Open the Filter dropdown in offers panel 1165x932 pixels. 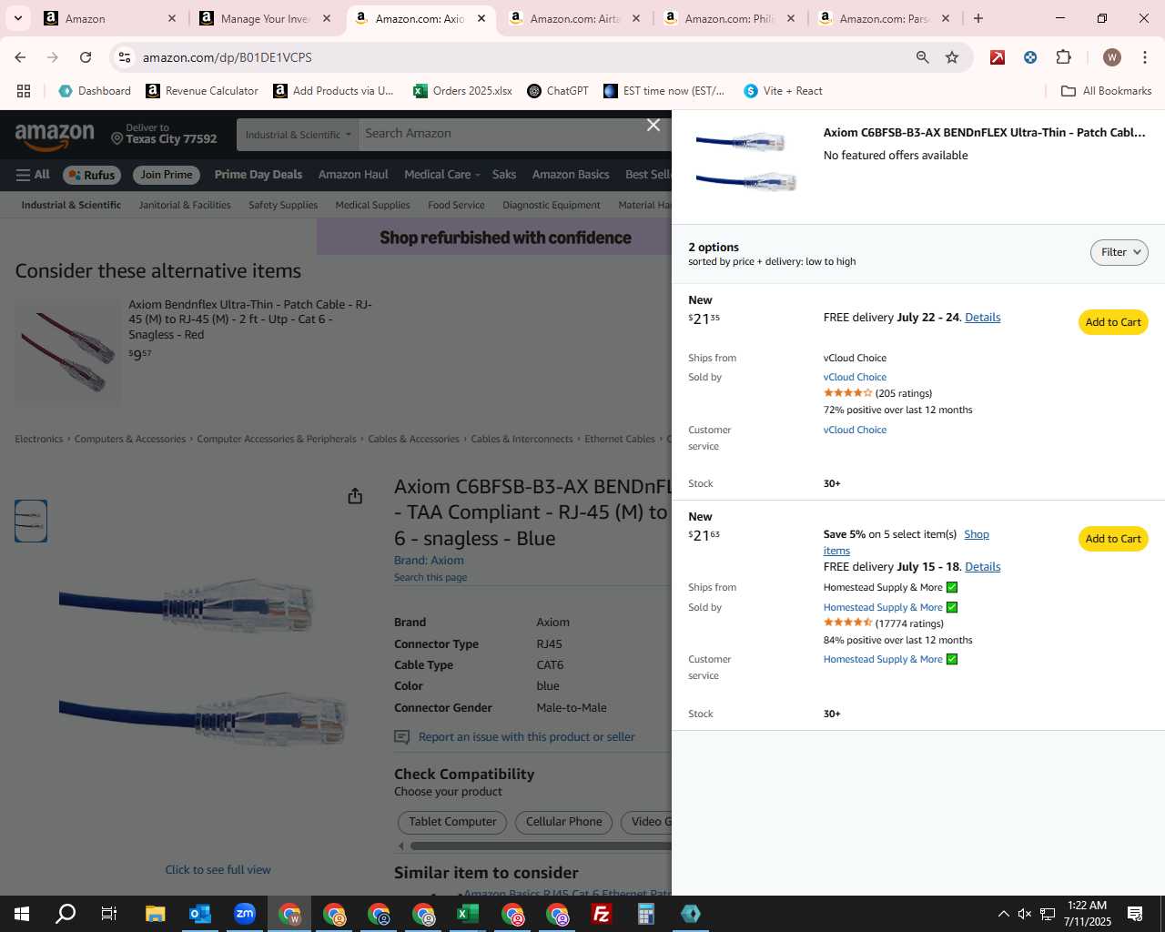point(1119,252)
